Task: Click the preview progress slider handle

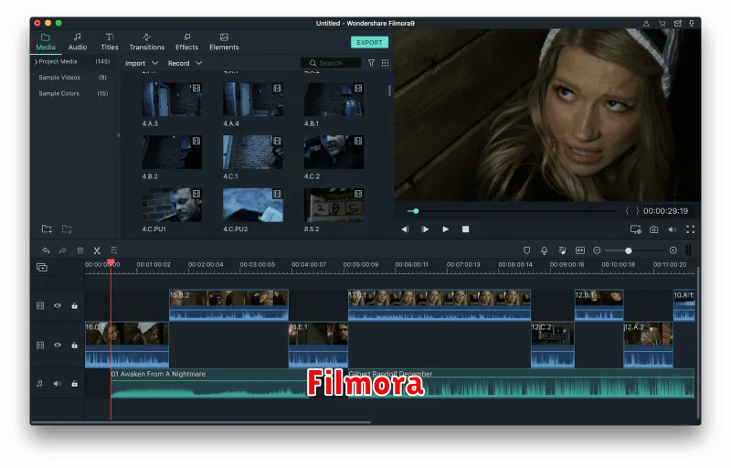Action: (416, 211)
